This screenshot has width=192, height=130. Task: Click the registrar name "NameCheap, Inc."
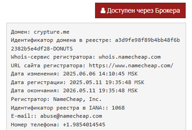[77, 99]
